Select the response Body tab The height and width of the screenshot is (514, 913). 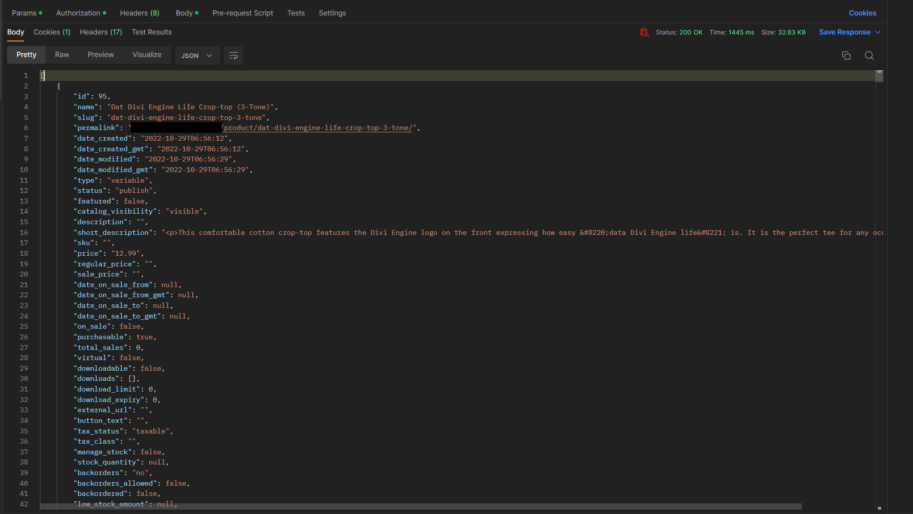16,32
